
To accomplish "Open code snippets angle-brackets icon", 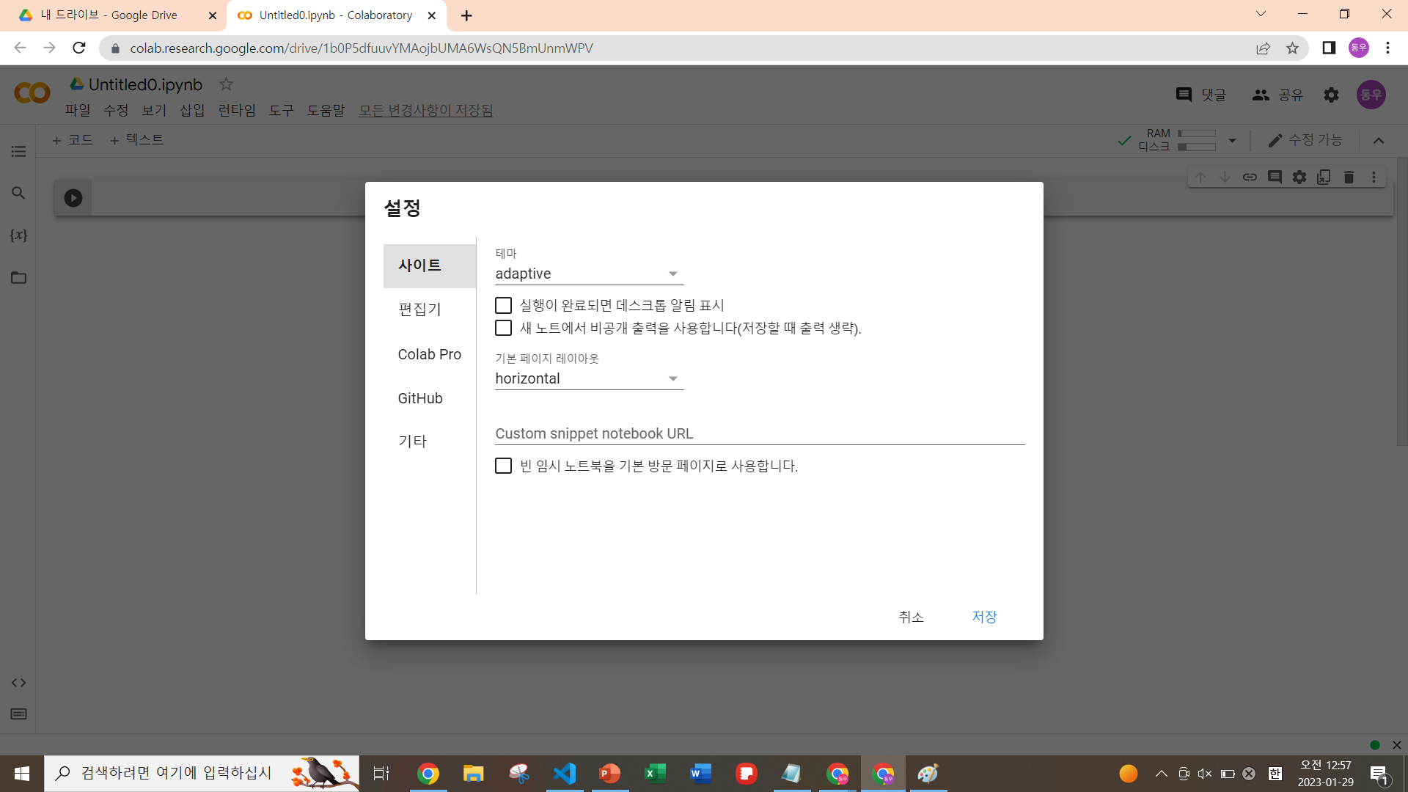I will (x=19, y=683).
